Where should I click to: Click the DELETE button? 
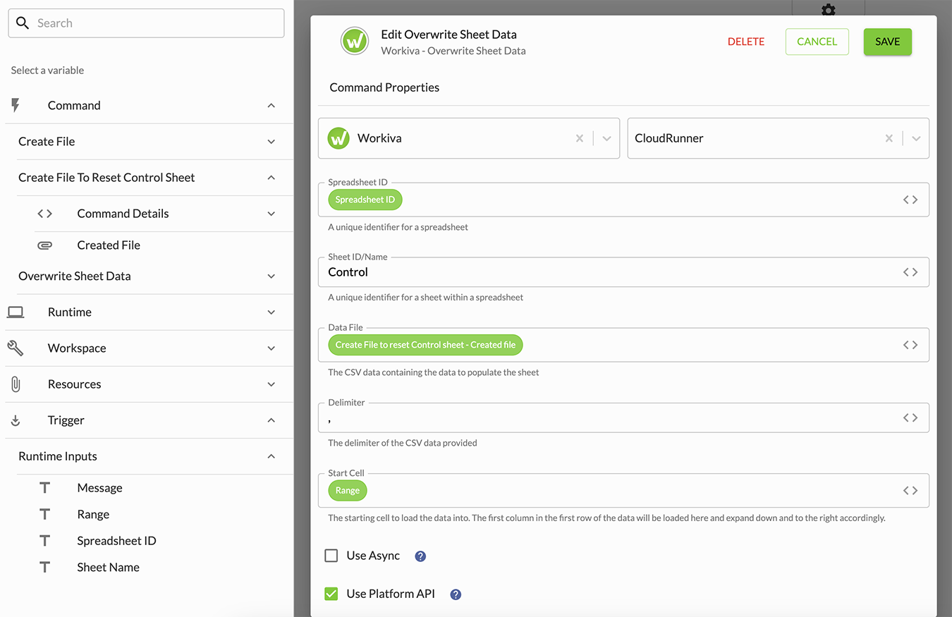coord(746,42)
